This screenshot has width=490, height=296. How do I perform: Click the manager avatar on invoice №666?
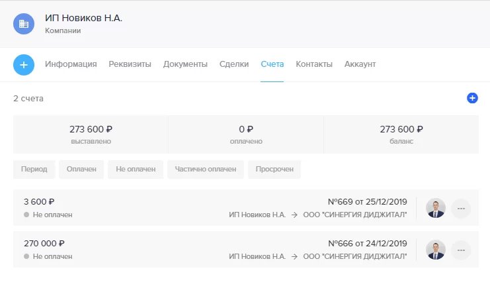[x=436, y=250]
